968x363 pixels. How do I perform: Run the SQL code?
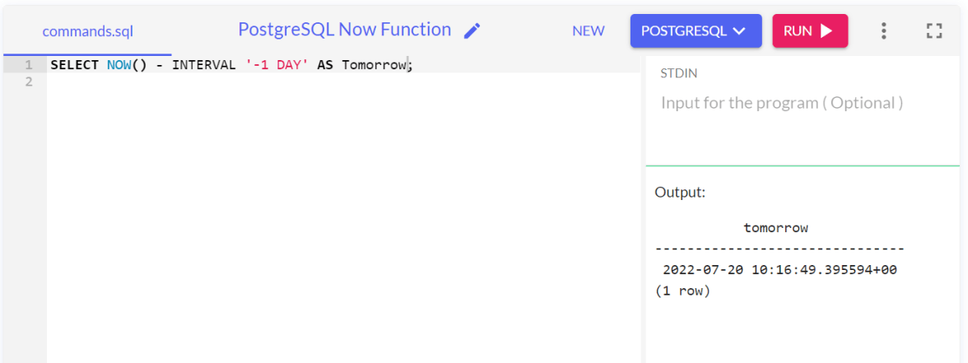coord(809,31)
